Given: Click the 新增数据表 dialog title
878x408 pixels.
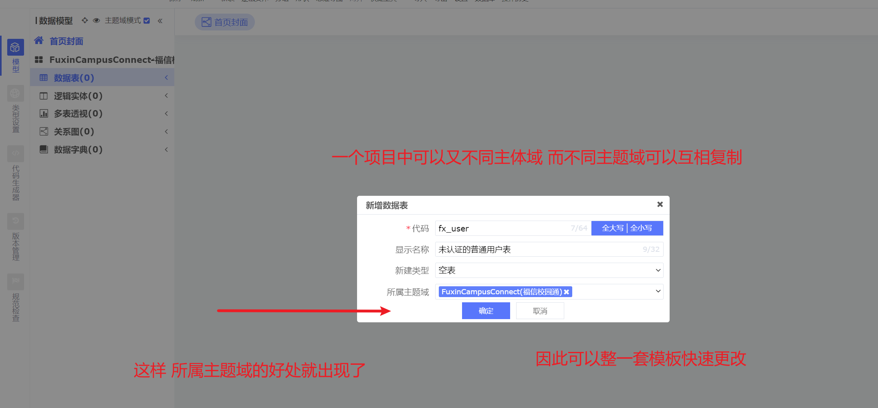Looking at the screenshot, I should tap(387, 205).
